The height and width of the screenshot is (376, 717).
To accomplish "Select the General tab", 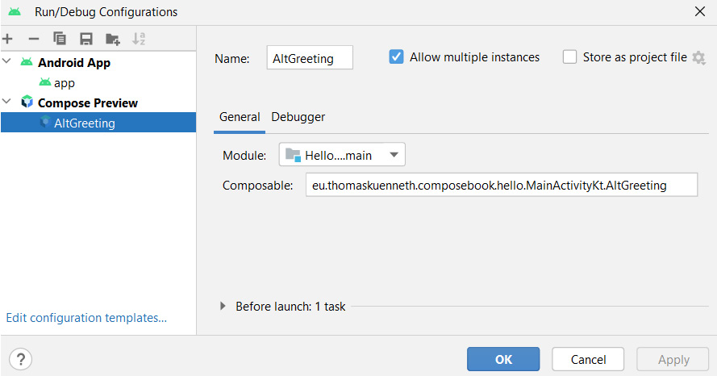I will pos(240,117).
